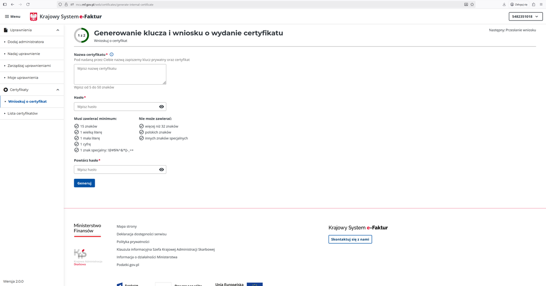Click the browser back arrow
This screenshot has height=286, width=546.
[12, 4]
